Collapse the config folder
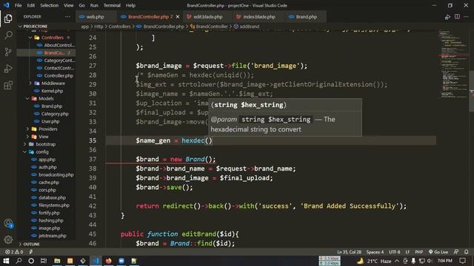 tap(42, 151)
